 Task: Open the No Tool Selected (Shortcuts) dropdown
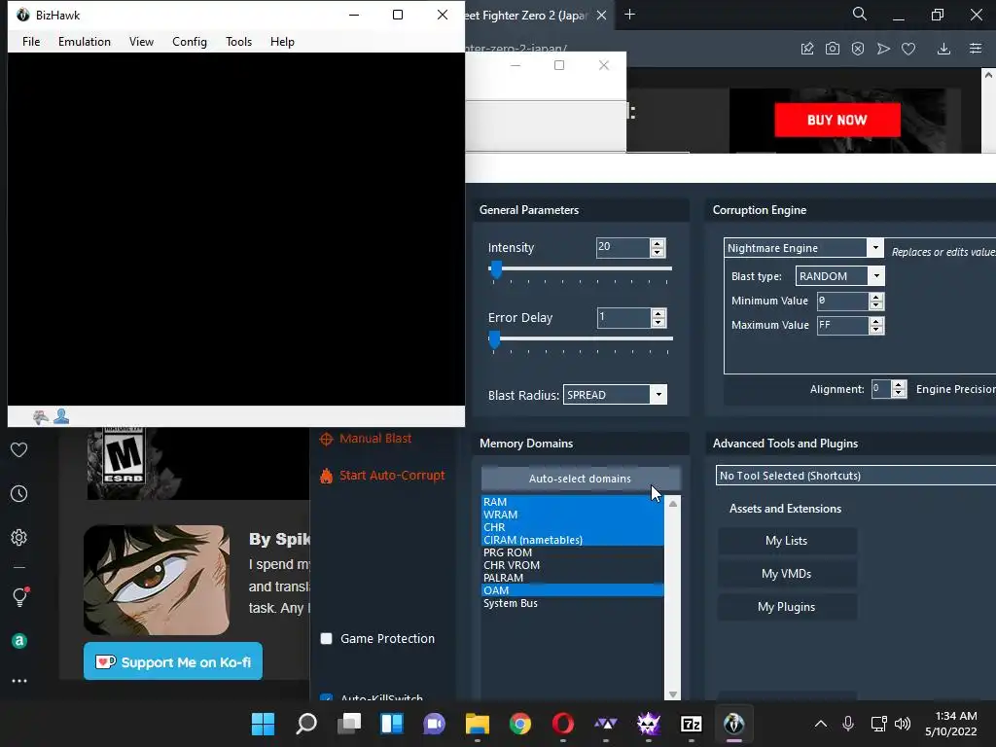coord(855,476)
